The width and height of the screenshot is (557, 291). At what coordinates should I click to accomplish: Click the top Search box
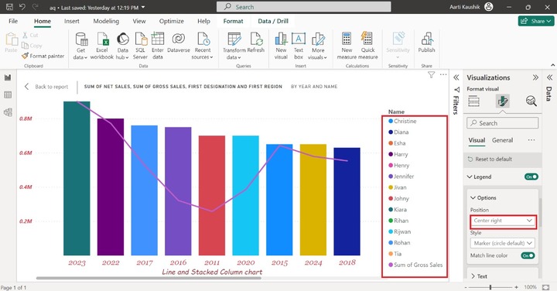point(304,7)
